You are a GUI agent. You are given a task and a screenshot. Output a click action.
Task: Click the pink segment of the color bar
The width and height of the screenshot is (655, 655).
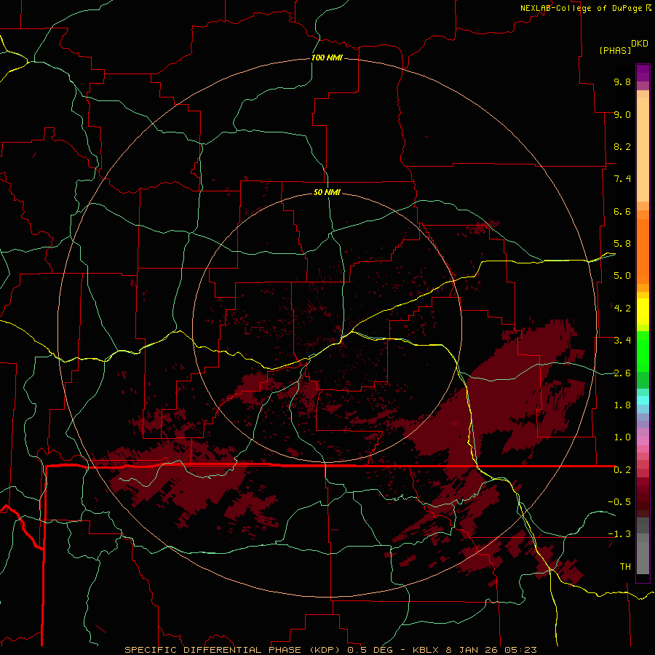[643, 441]
